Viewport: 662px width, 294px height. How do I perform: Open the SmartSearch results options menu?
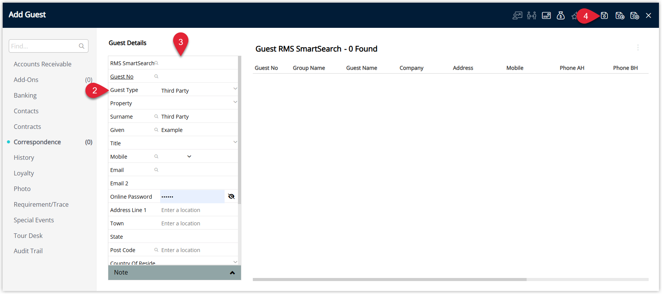(638, 48)
